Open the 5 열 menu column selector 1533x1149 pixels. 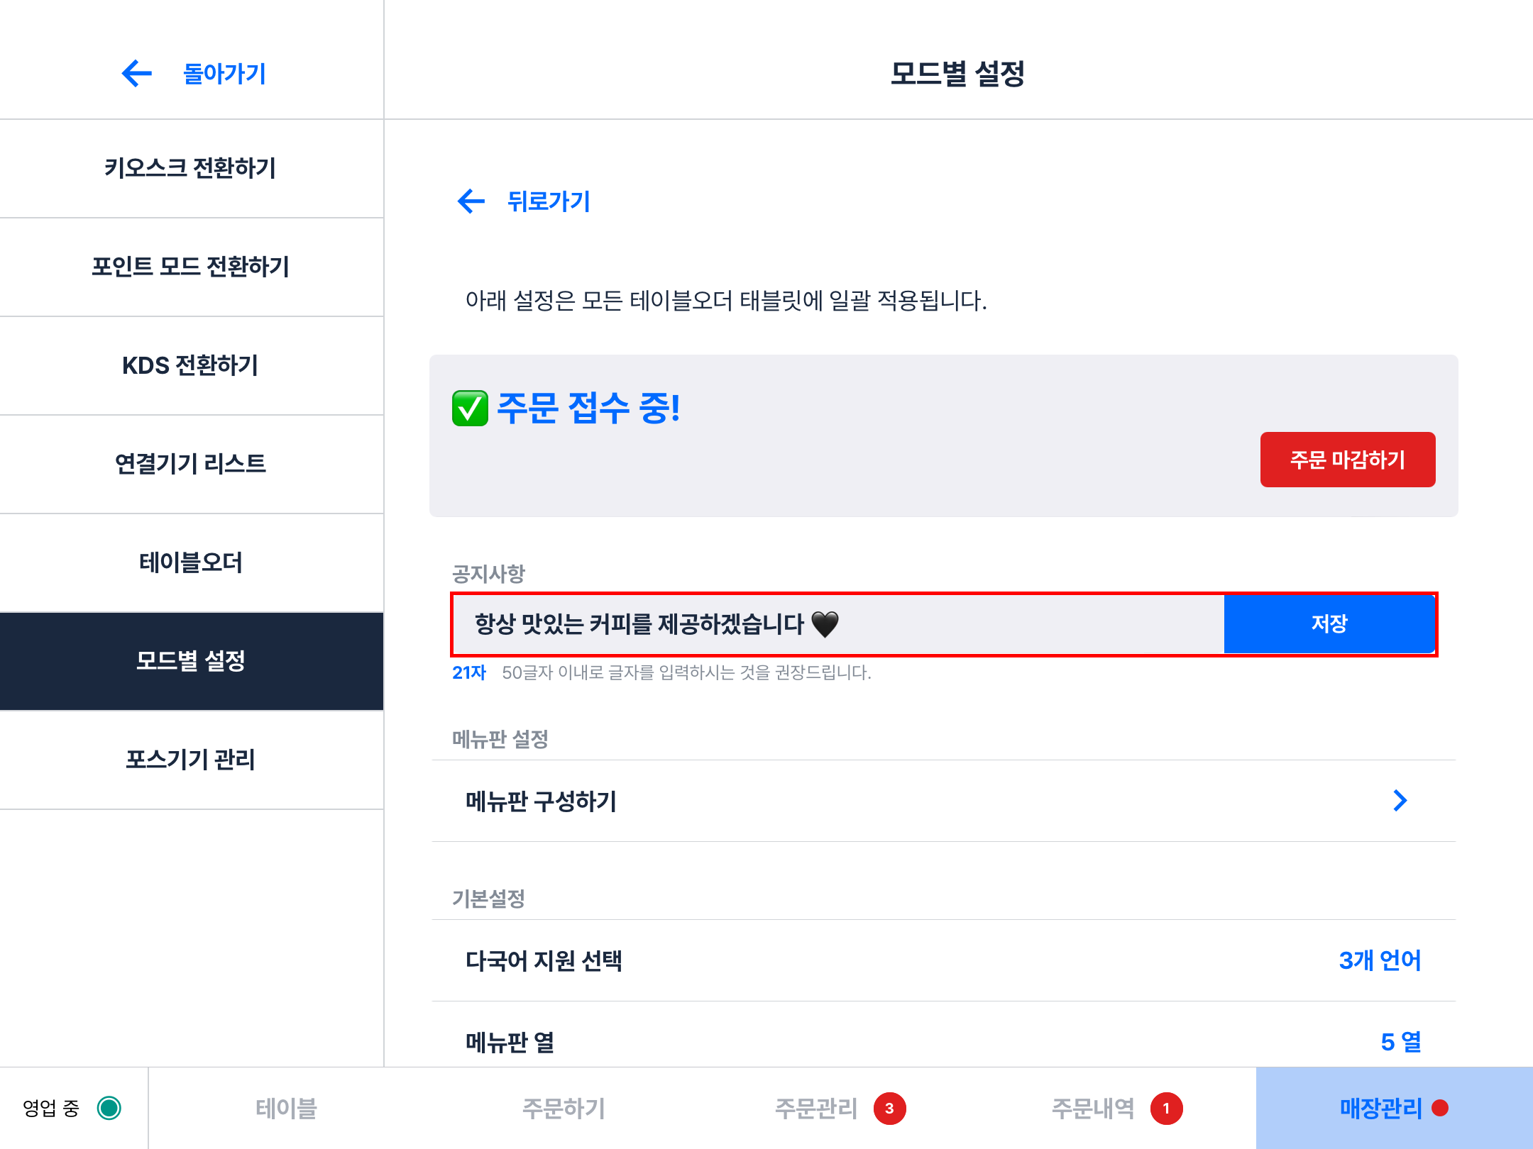pos(1400,1042)
